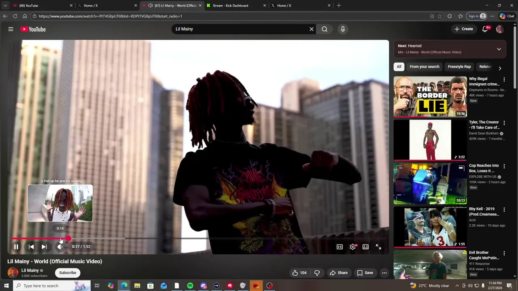This screenshot has width=518, height=291.
Task: Open options for Cop Reaches Into Box
Action: coord(504,166)
